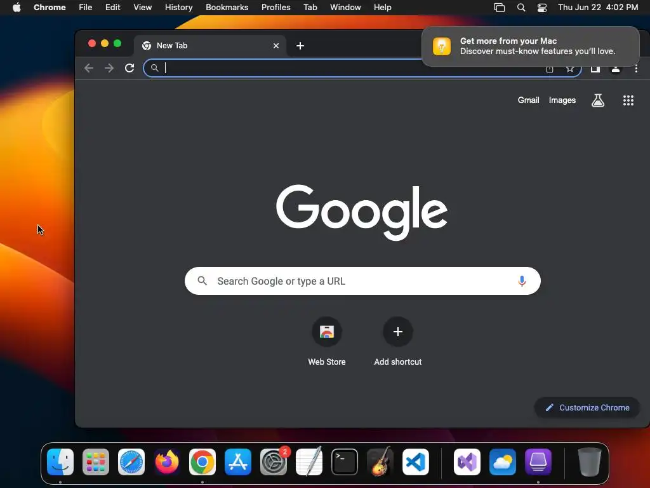650x488 pixels.
Task: Reload the current page
Action: coord(129,68)
